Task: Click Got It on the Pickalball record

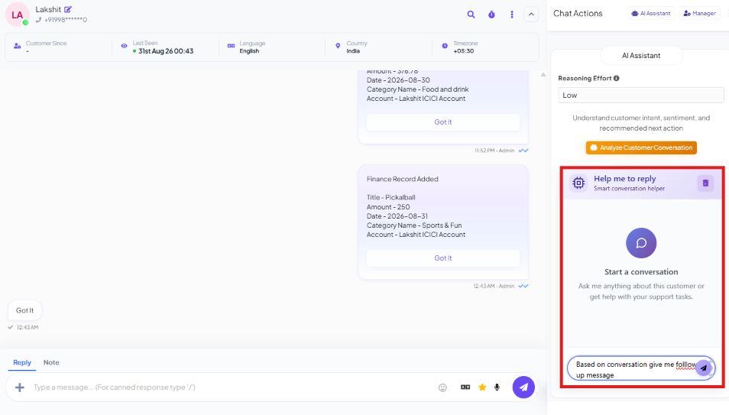Action: (x=443, y=258)
